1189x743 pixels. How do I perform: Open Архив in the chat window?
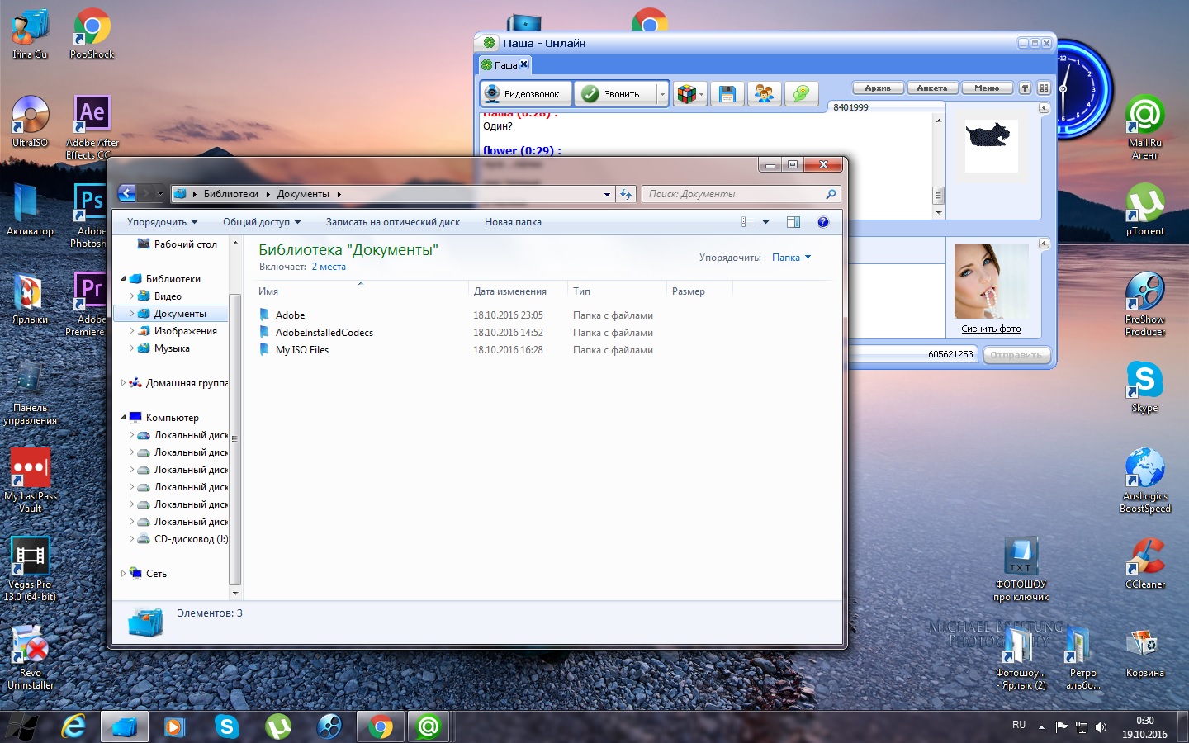click(878, 88)
